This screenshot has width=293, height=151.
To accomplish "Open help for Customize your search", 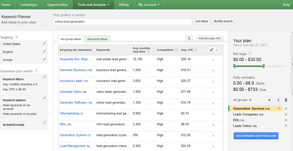I will 36,71.
